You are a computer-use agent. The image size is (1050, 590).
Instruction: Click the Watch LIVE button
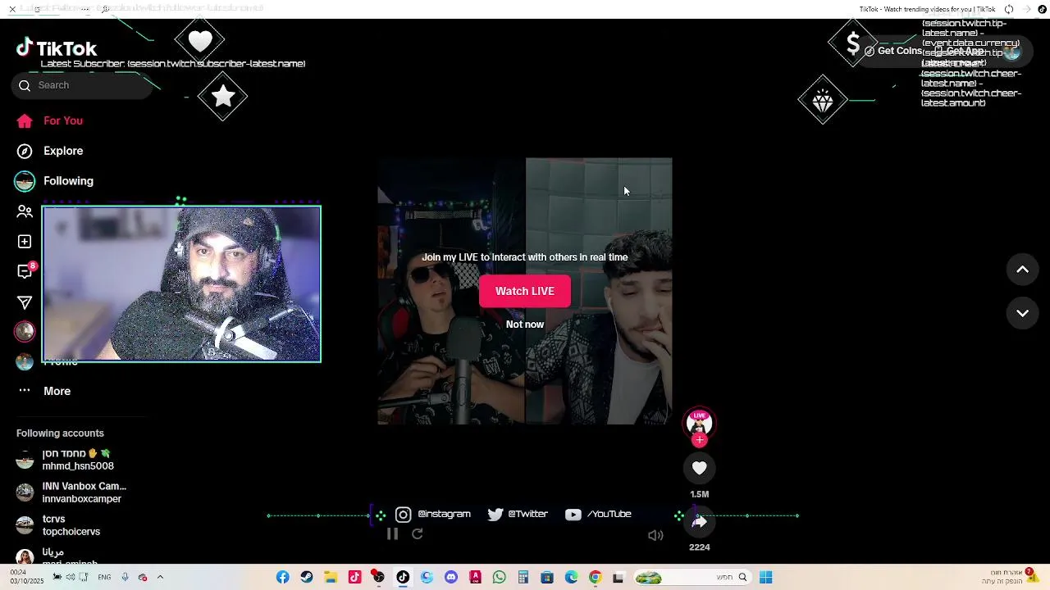(x=525, y=291)
